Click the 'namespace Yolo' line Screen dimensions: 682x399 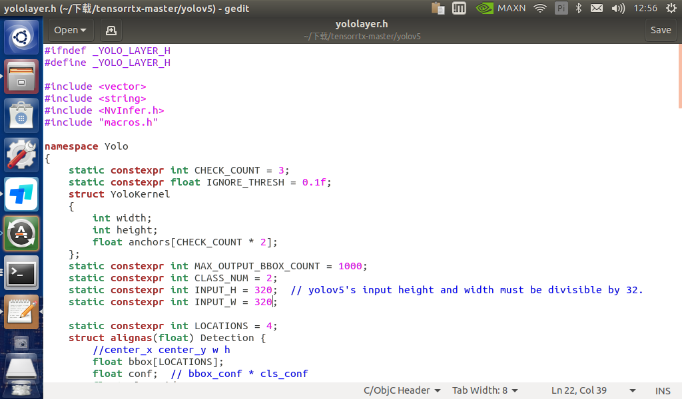[86, 146]
